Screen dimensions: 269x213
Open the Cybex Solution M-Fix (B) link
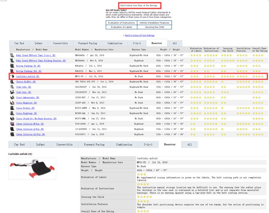pyautogui.click(x=30, y=124)
